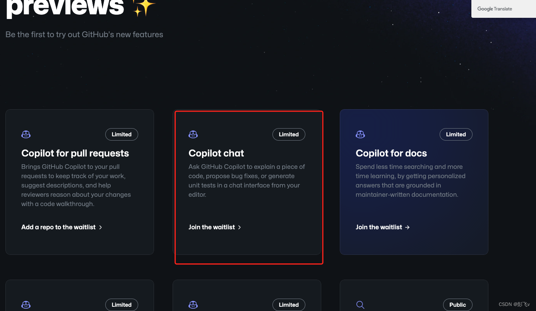
Task: Click the Limited badge on pull requests card
Action: [122, 134]
